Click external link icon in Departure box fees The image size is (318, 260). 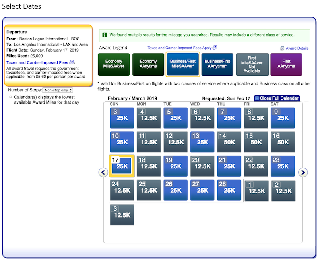(72, 62)
